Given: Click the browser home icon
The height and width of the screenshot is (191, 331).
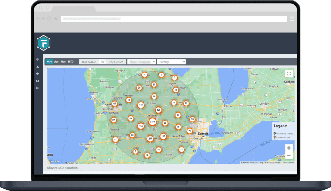Looking at the screenshot, I should click(56, 19).
